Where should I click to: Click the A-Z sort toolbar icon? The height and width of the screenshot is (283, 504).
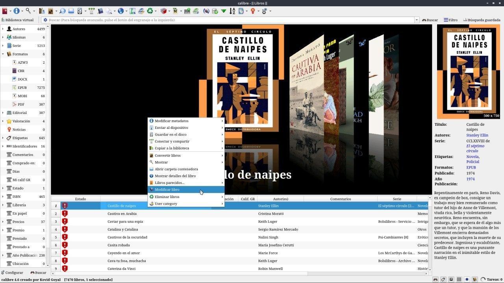232,11
